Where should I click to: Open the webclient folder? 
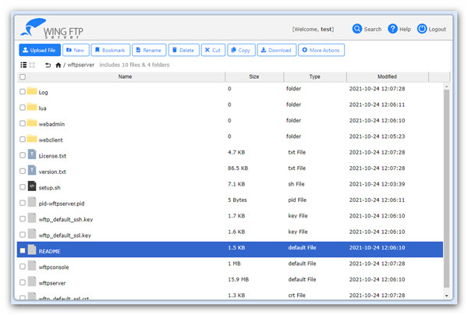pyautogui.click(x=50, y=140)
